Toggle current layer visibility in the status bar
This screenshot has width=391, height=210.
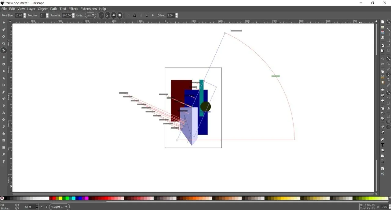(42, 207)
